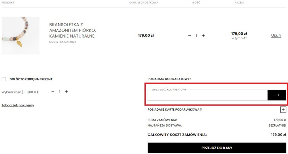Viewport: 288px width, 154px height.
Task: Open 'Bransoletka z amazonitem piórko' product title
Action: pyautogui.click(x=72, y=30)
